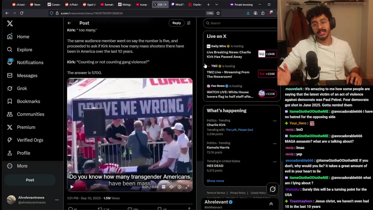
Task: Switch to the trump YouTube tab
Action: point(142,5)
